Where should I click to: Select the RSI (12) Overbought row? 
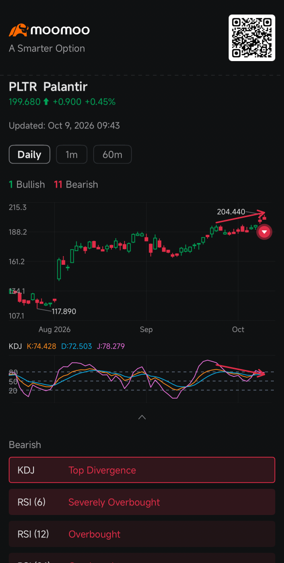coord(142,534)
